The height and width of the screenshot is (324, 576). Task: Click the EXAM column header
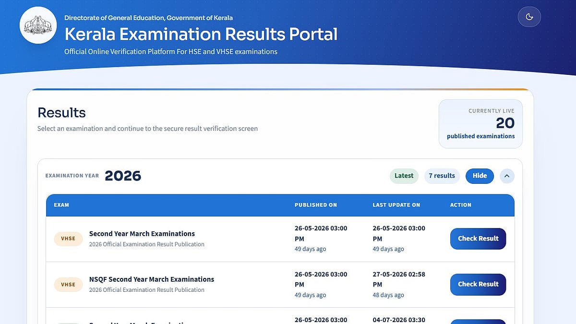pos(61,205)
